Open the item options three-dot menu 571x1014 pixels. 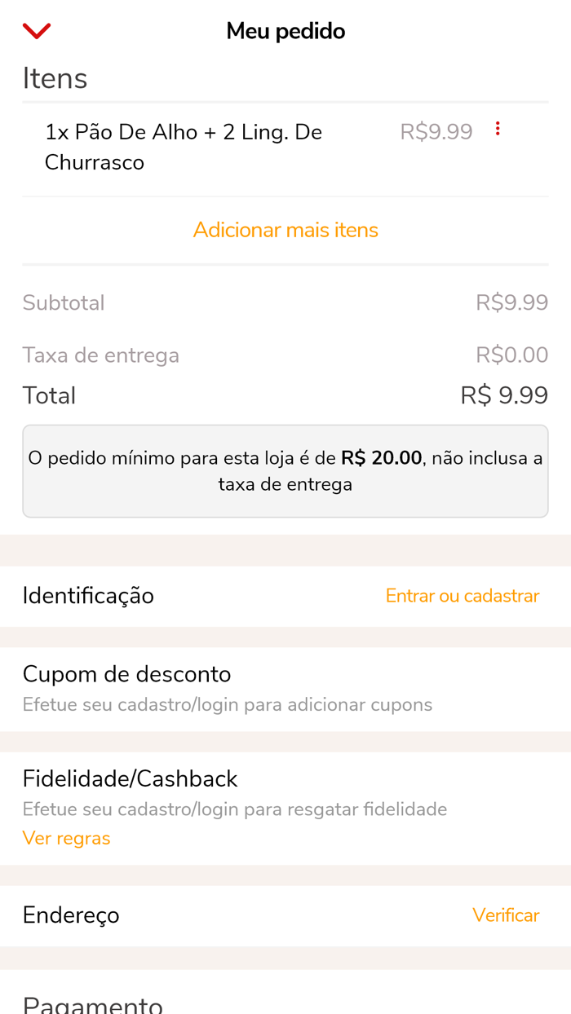pos(498,129)
